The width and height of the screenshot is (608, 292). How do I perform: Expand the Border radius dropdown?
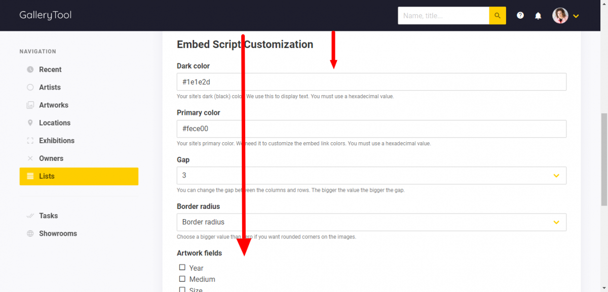371,222
